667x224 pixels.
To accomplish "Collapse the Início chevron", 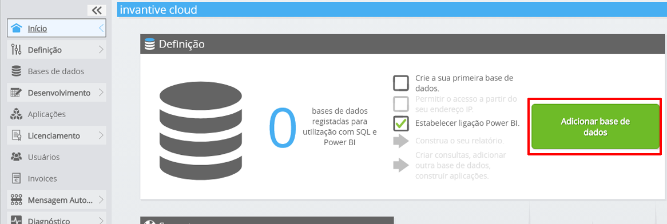I will 101,29.
